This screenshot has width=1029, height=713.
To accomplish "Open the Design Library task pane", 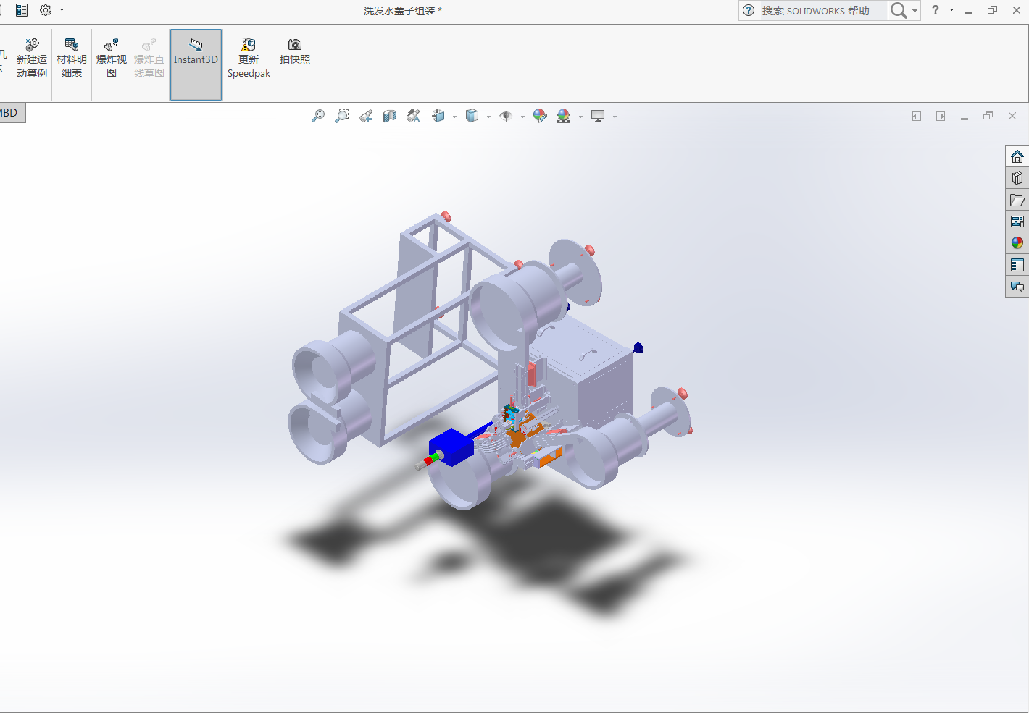I will click(1017, 178).
